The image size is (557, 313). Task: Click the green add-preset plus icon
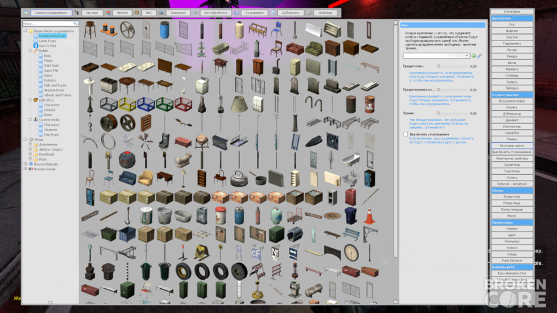(x=473, y=55)
